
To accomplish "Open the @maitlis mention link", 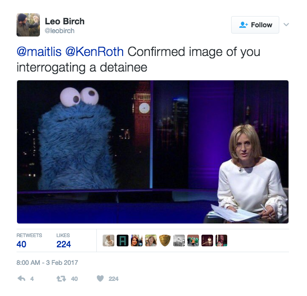I will coord(39,52).
